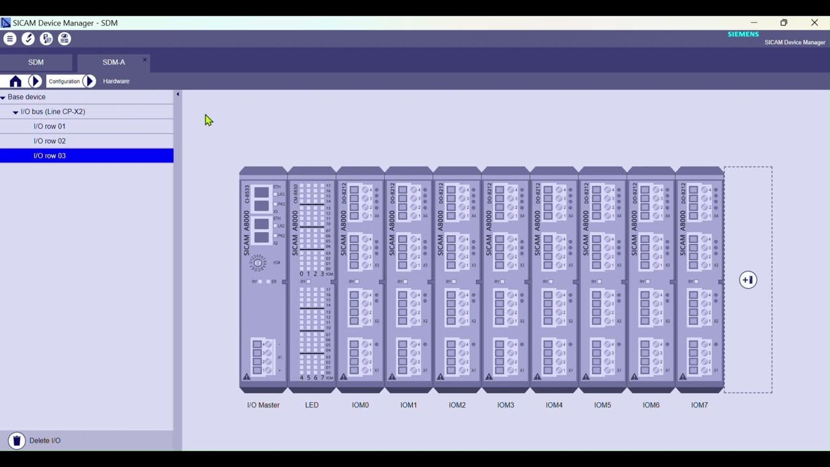This screenshot has height=467, width=830.
Task: Click the "LED" module label
Action: 312,405
